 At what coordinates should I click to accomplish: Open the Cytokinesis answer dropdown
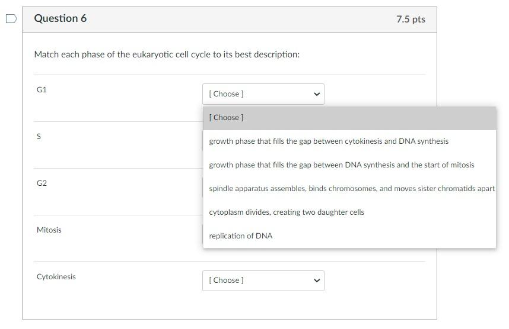coord(263,280)
